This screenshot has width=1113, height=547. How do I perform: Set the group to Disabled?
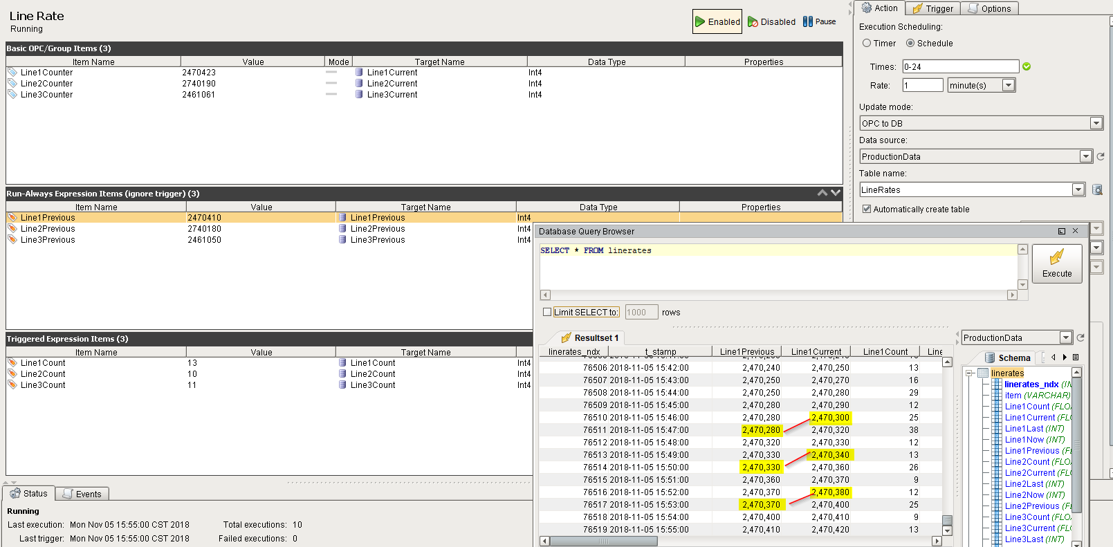(771, 22)
